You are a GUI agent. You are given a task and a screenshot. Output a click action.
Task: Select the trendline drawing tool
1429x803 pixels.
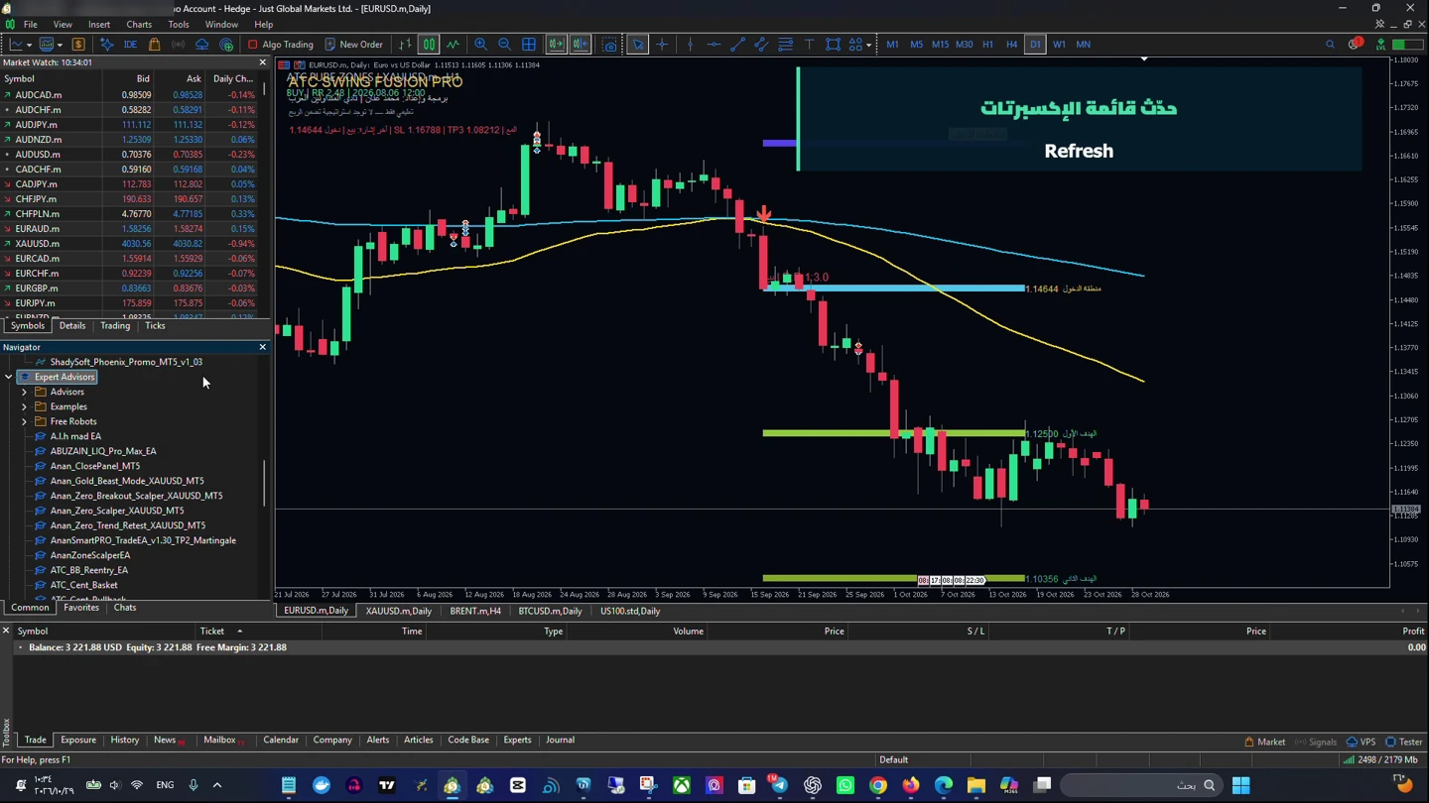point(737,45)
